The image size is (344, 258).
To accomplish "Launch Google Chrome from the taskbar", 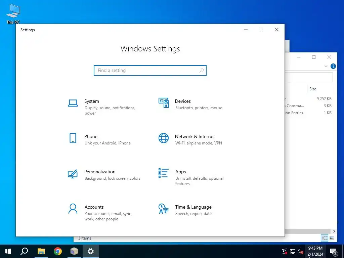I will pyautogui.click(x=58, y=251).
